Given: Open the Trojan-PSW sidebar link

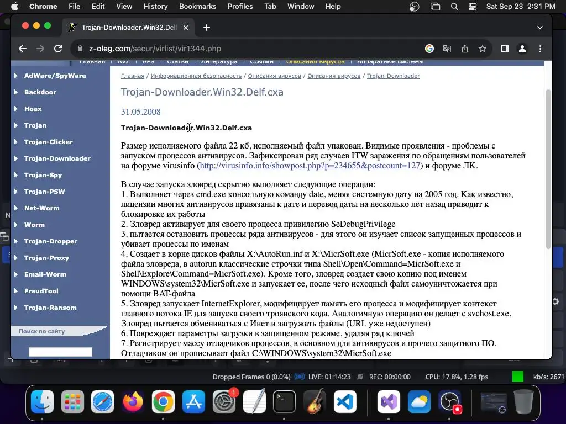Looking at the screenshot, I should (x=44, y=192).
